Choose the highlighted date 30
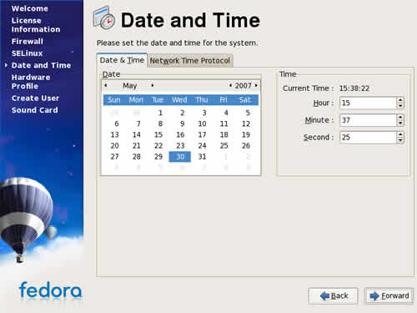The height and width of the screenshot is (313, 417). pos(180,157)
